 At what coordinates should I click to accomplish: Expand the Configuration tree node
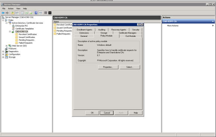pos(3,54)
